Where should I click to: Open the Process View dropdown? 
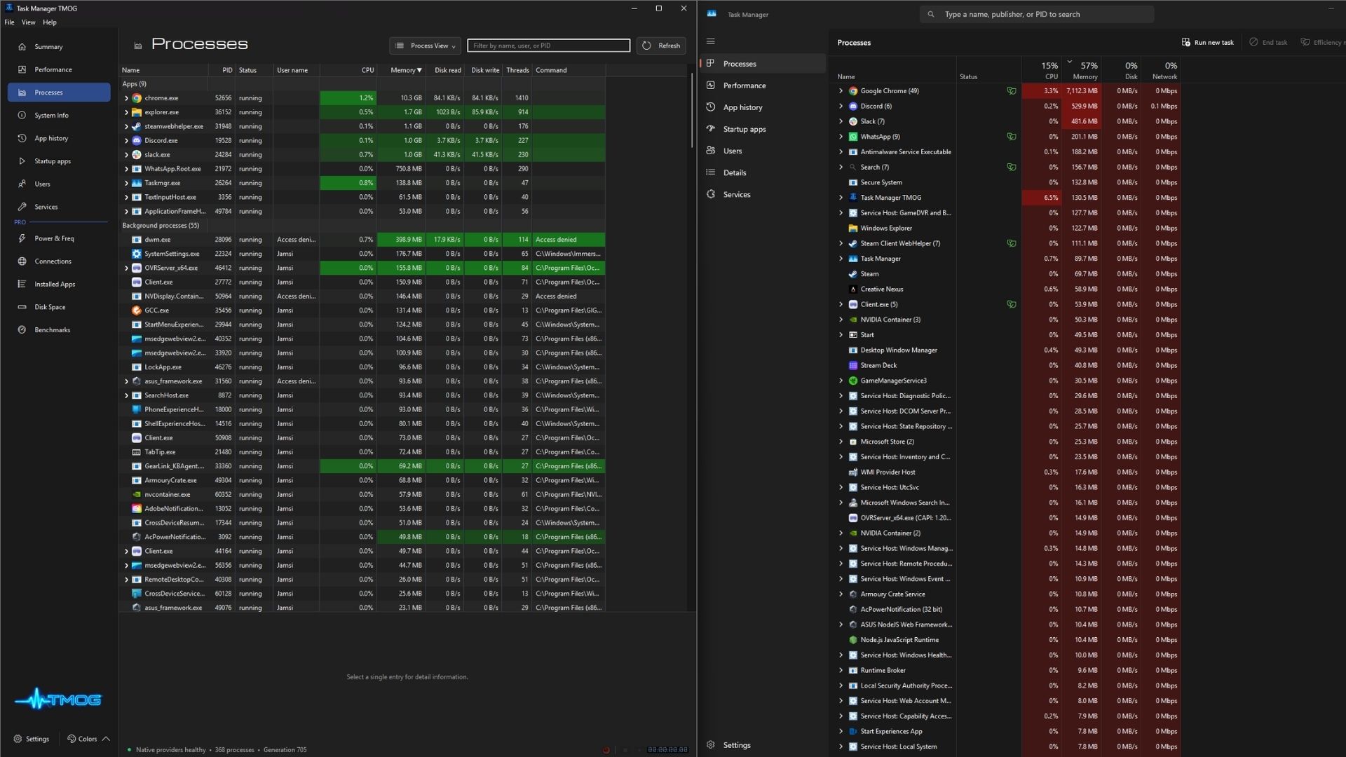(426, 46)
